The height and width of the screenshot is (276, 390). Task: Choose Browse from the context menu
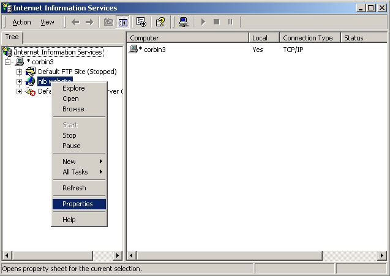pyautogui.click(x=79, y=109)
